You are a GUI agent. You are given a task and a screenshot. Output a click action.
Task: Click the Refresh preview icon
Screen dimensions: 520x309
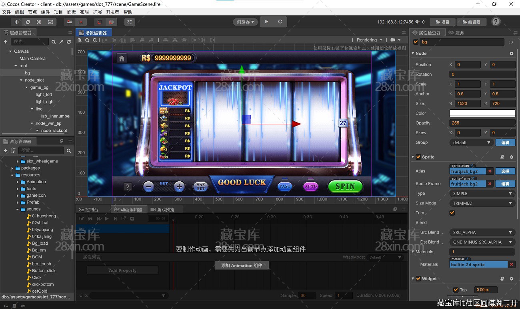tap(280, 22)
